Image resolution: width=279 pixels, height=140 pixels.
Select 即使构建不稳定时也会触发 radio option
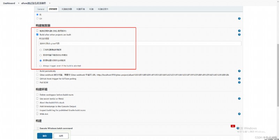(40, 55)
